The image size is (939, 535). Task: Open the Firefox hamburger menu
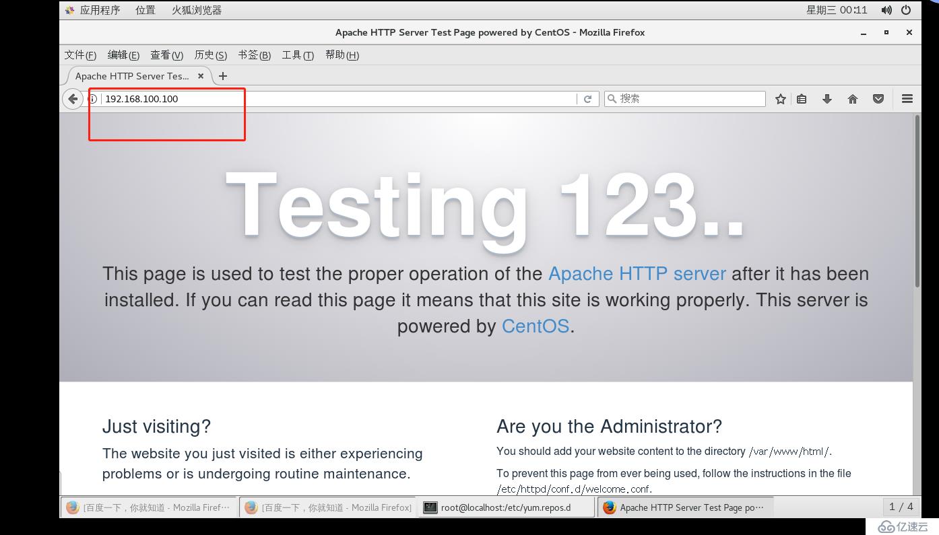[x=907, y=99]
